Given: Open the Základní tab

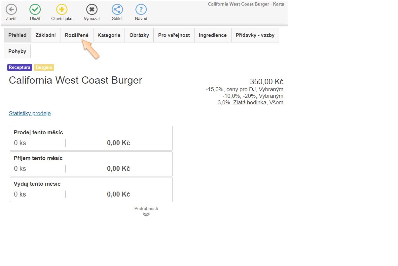Looking at the screenshot, I should 46,35.
